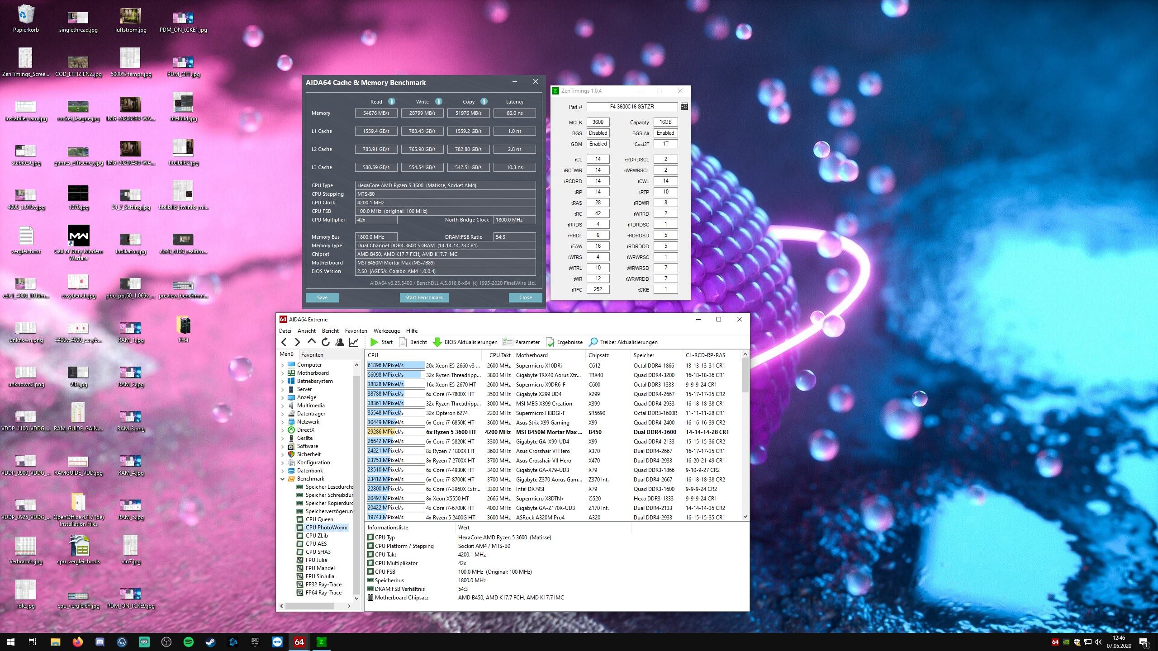Expand the Konfiguration tree node
This screenshot has height=651, width=1158.
(x=283, y=462)
